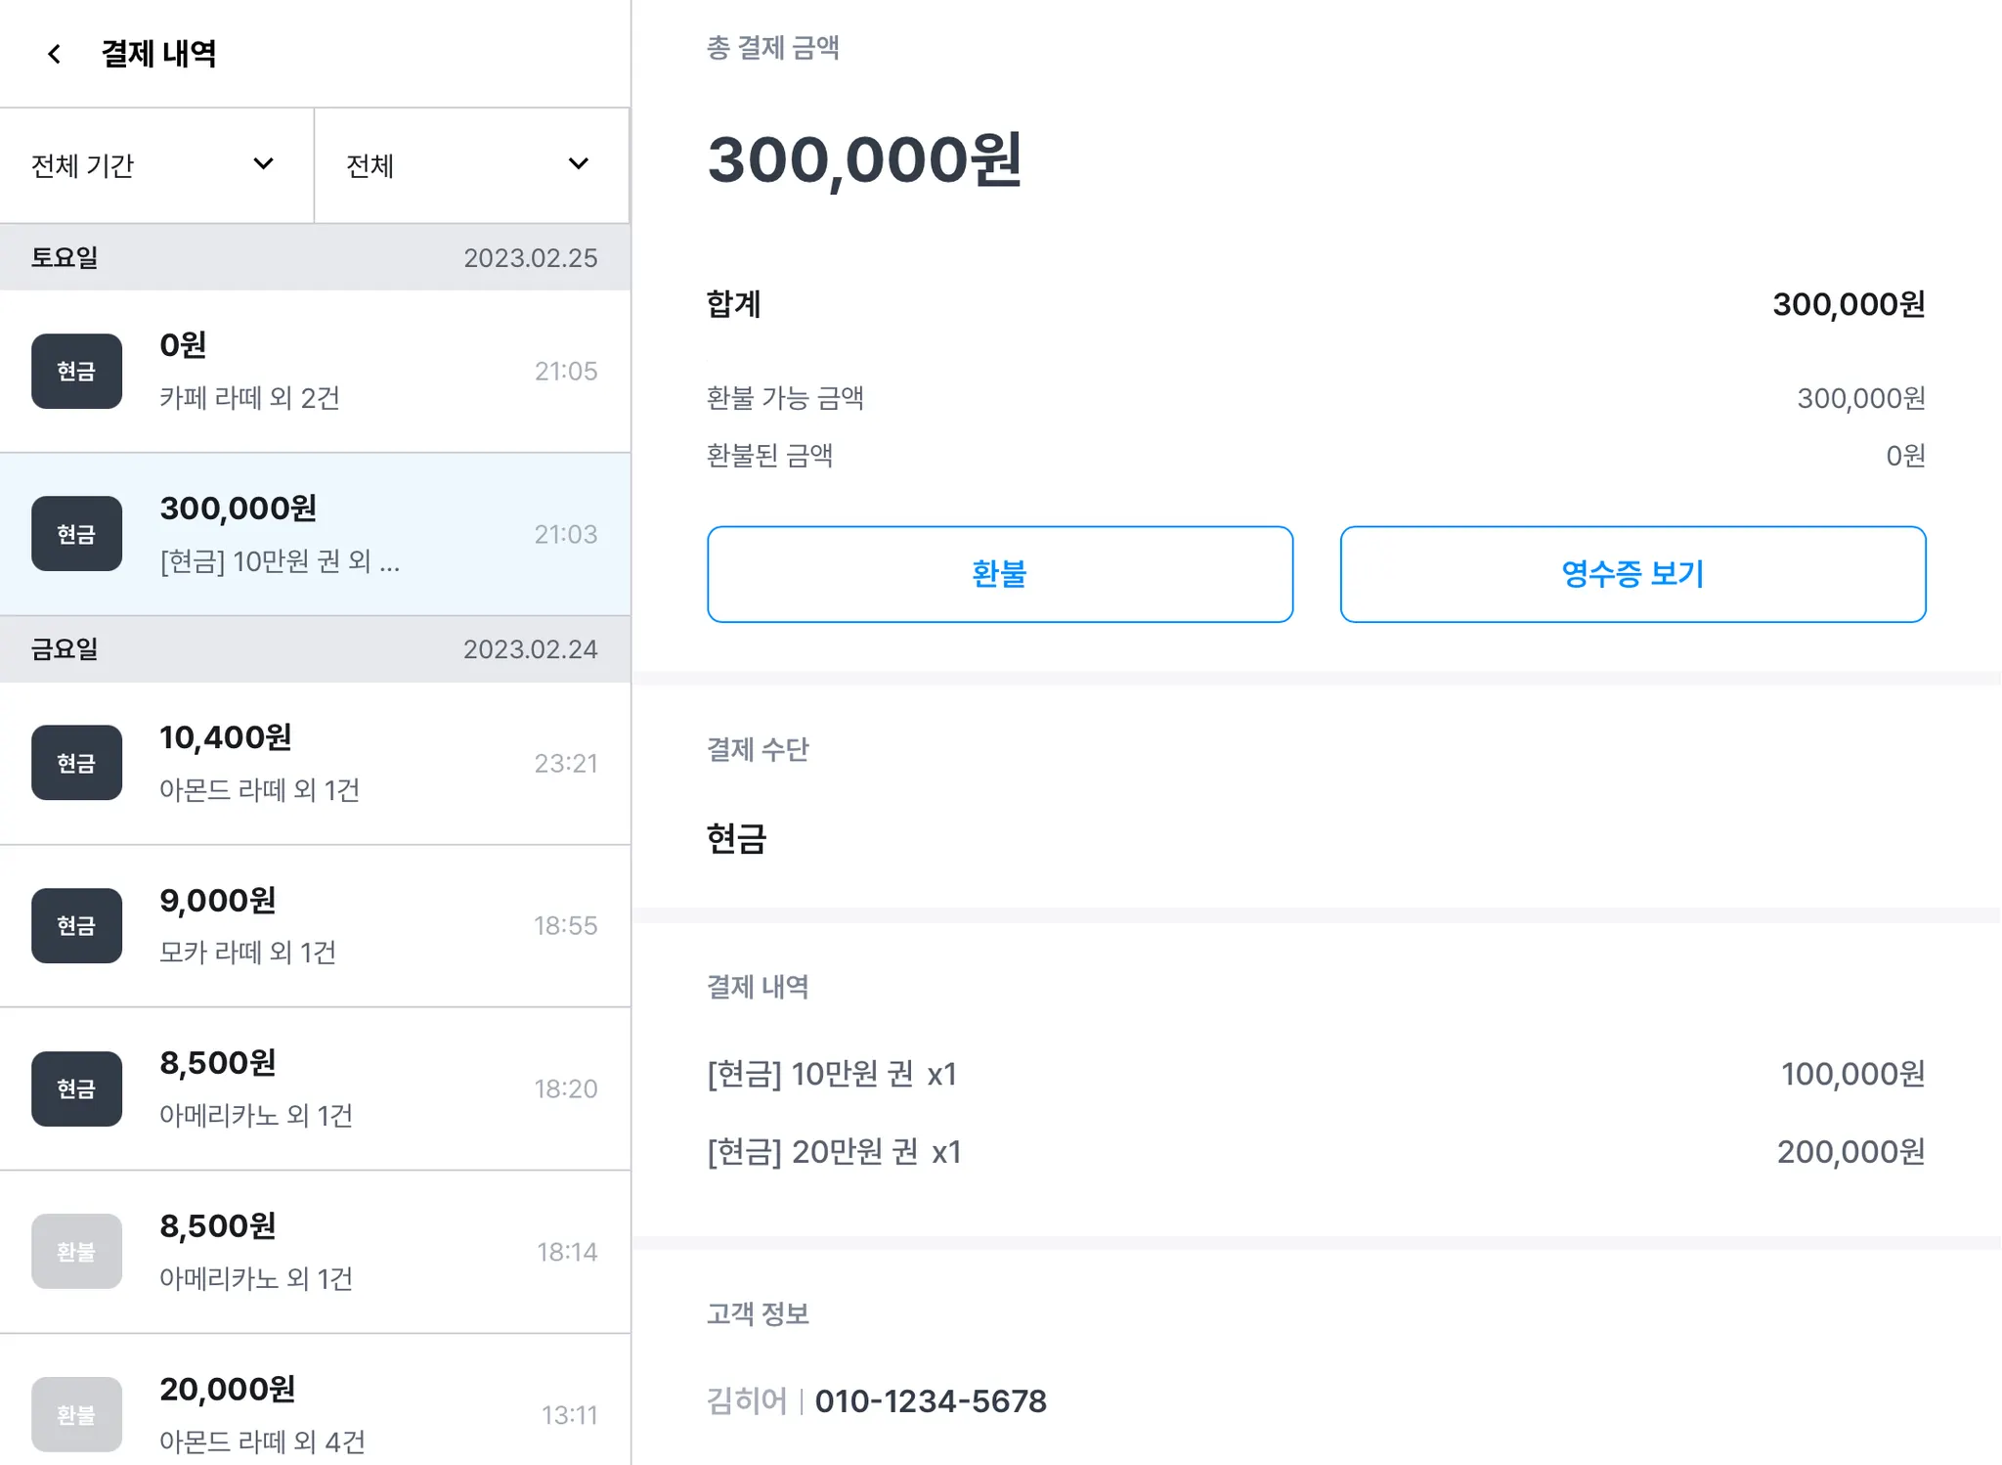This screenshot has width=2002, height=1465.
Task: Click the 환불 badge on the 18:14 entry
Action: [76, 1252]
